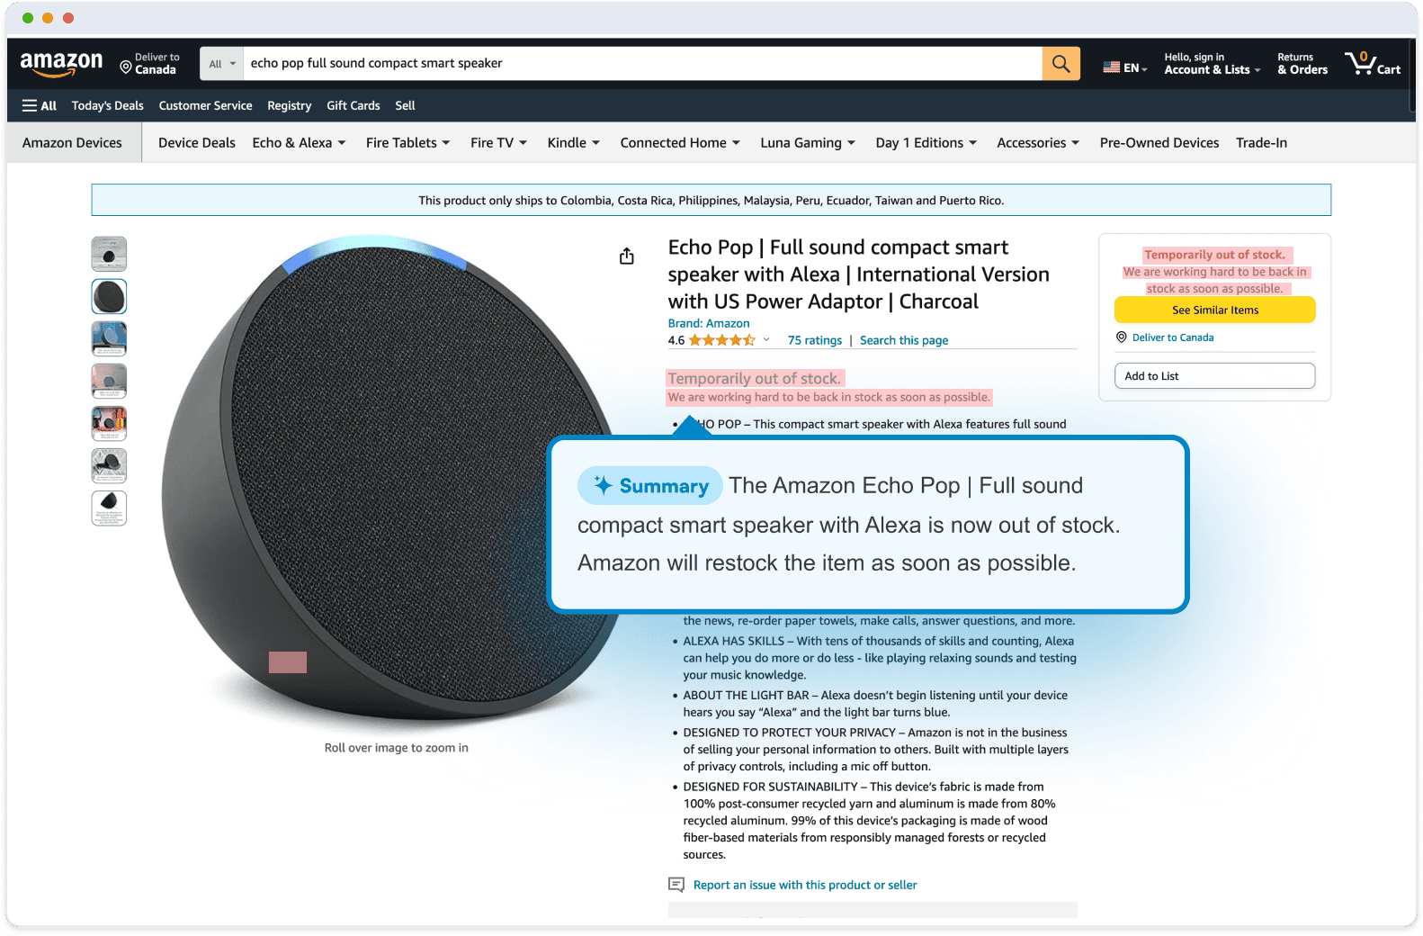The width and height of the screenshot is (1423, 936).
Task: Open Today's Deals tab
Action: [x=108, y=105]
